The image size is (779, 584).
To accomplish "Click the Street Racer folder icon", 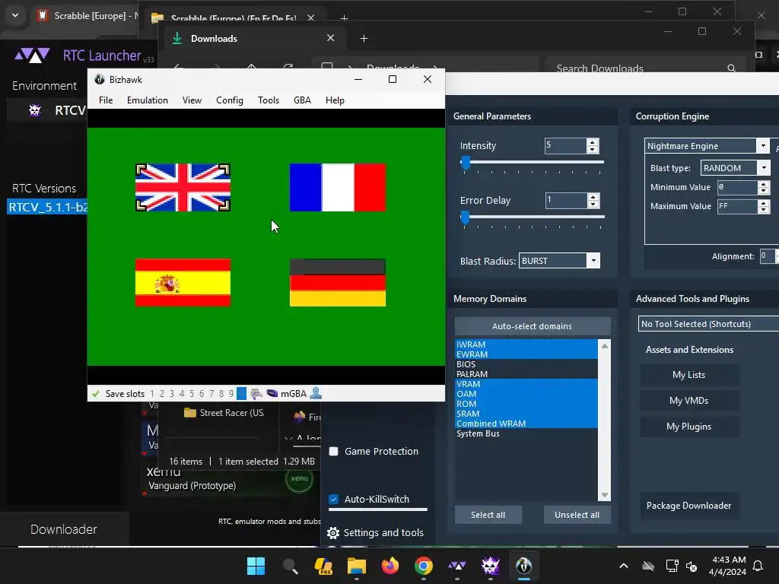I will [189, 413].
